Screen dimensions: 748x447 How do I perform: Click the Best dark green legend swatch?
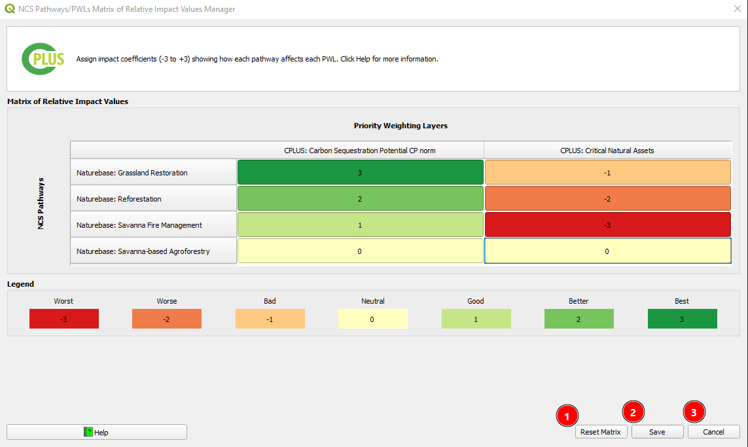pyautogui.click(x=682, y=319)
